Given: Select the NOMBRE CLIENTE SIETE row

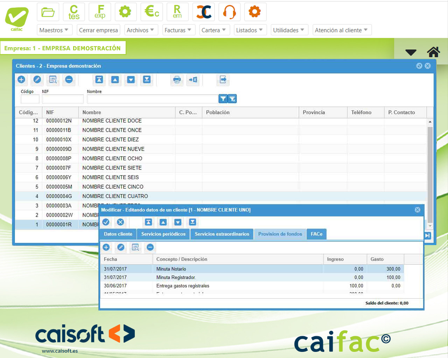Looking at the screenshot, I should click(x=112, y=168).
